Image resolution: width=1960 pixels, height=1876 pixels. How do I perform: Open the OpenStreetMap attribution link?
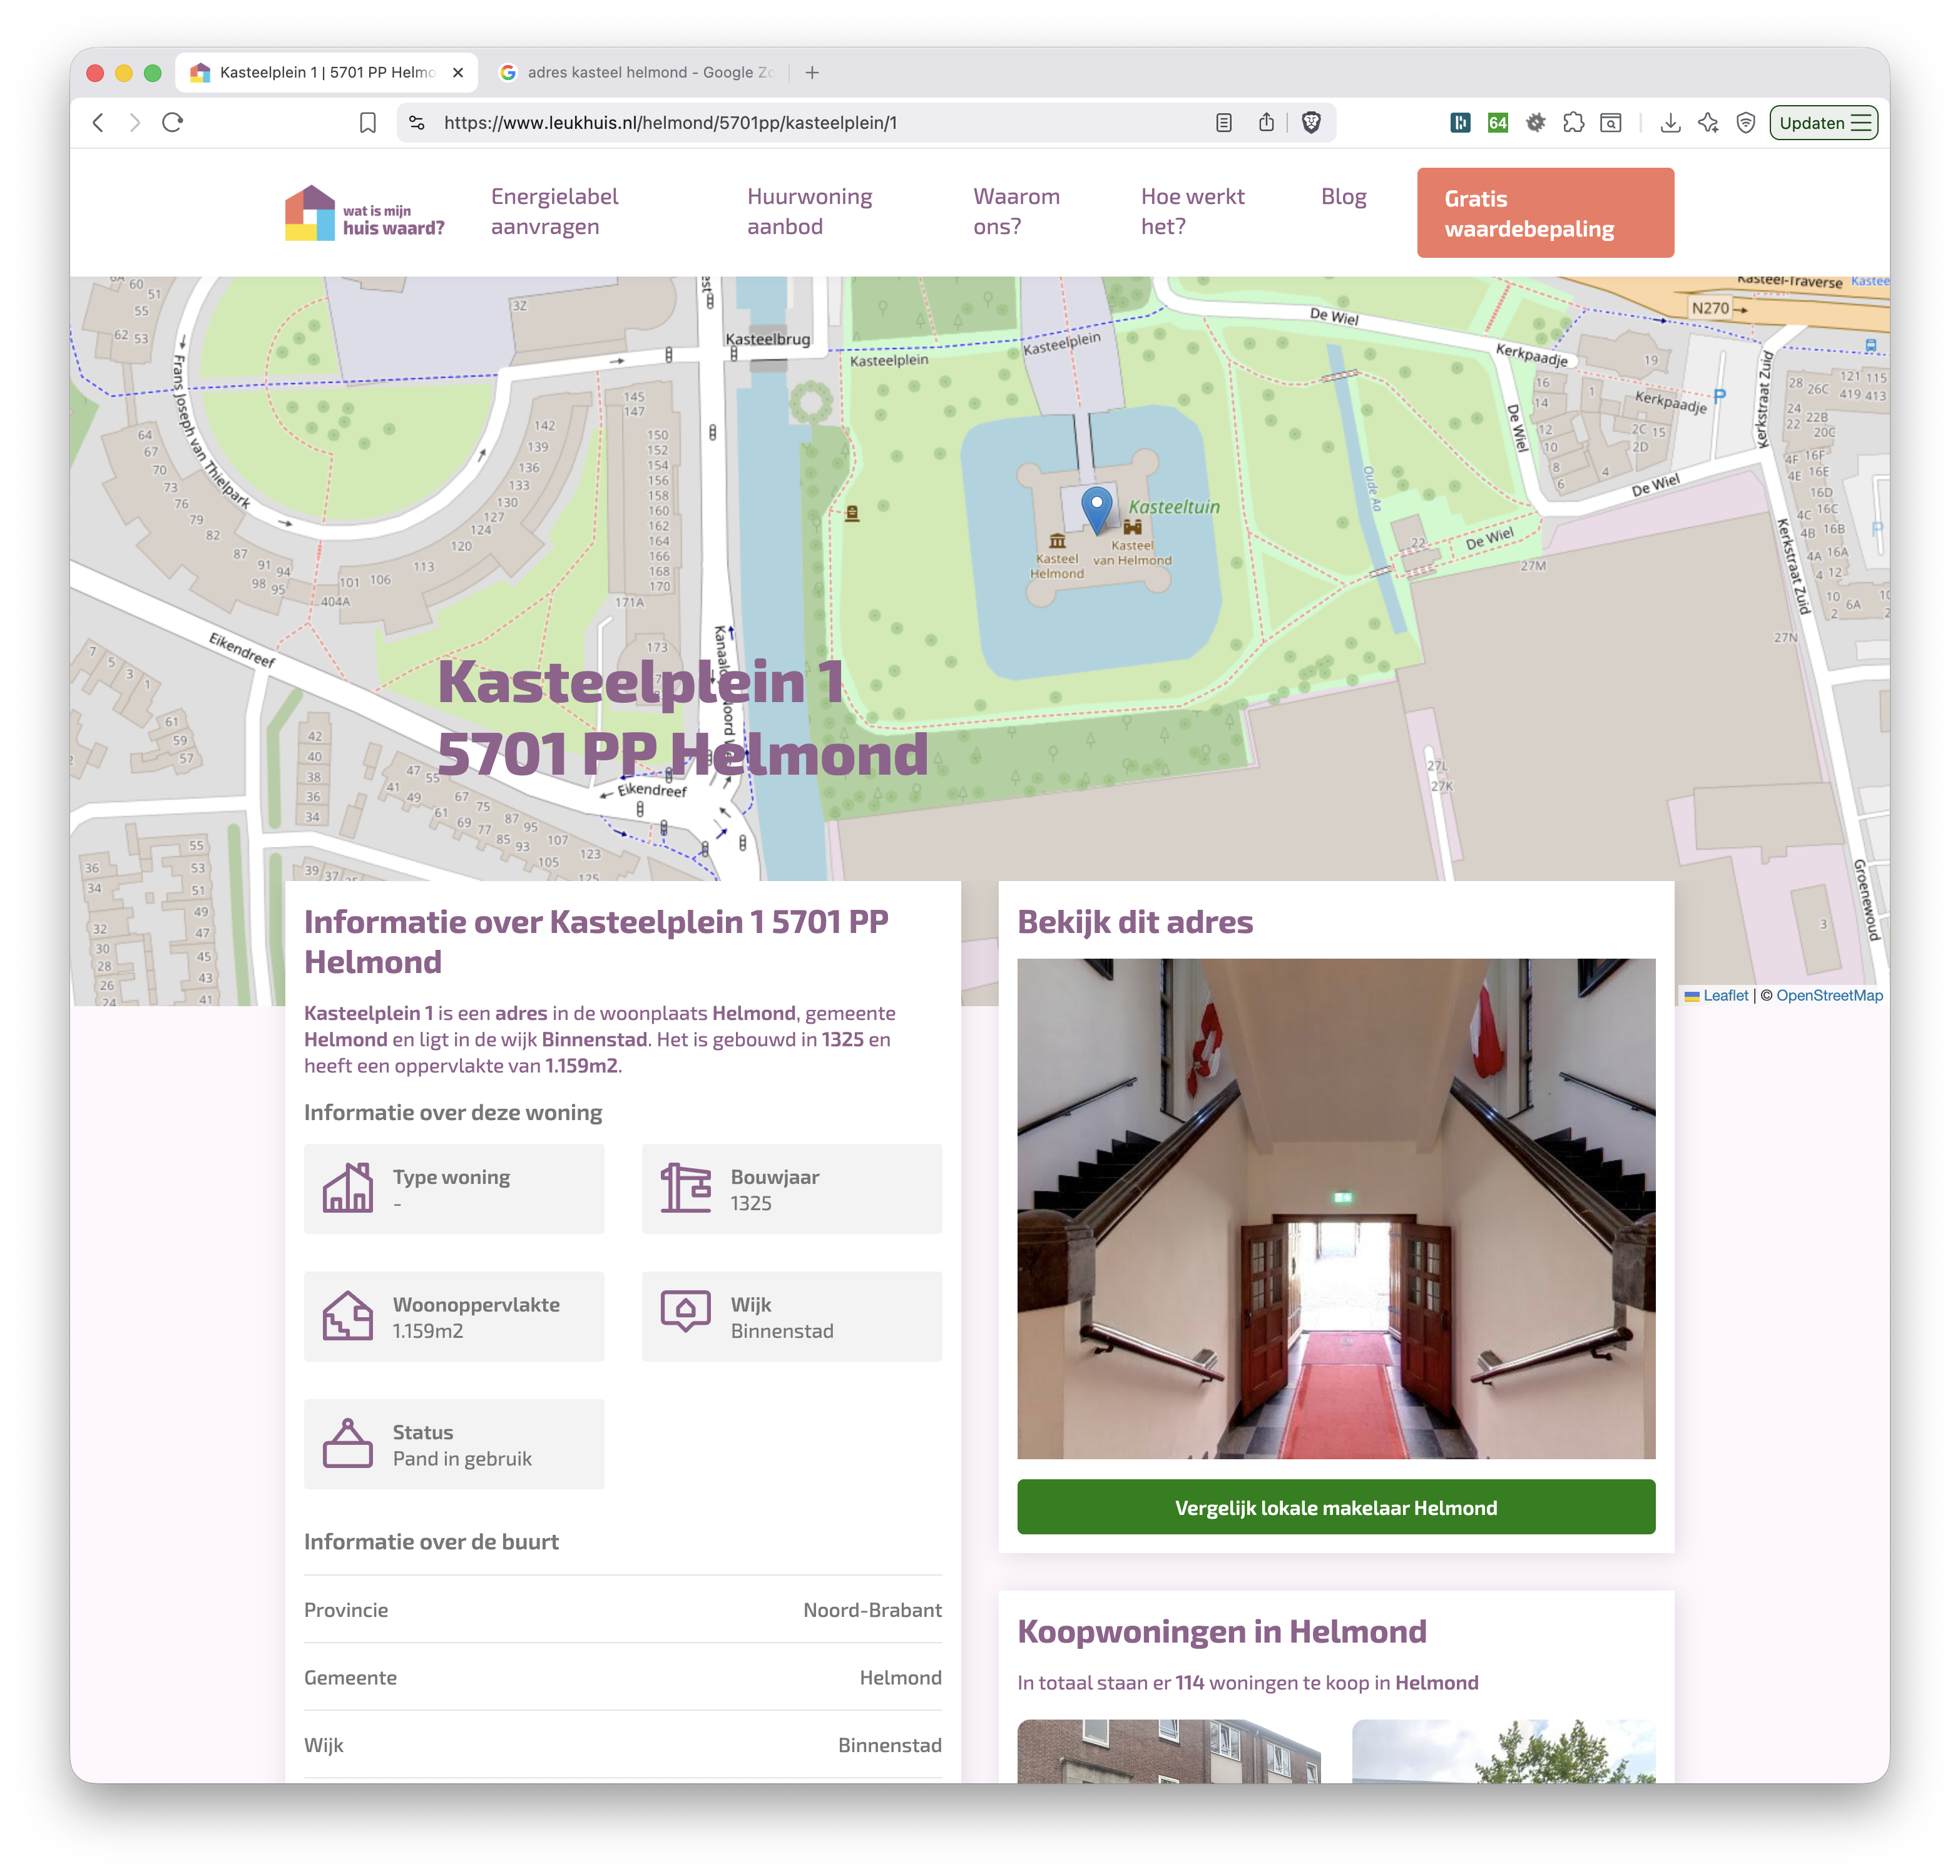[x=1829, y=995]
